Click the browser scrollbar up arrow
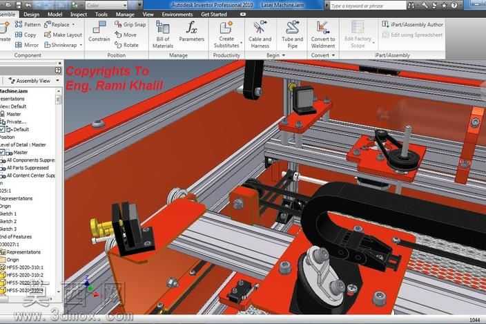Screen dimensions: 486x324 tap(58, 91)
